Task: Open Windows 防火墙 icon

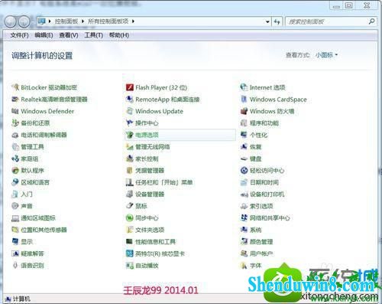Action: click(244, 111)
